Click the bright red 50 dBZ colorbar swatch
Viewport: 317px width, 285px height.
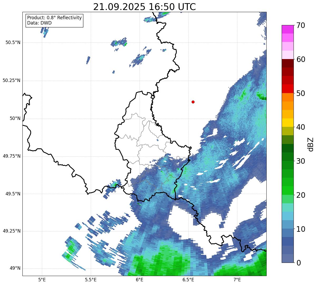(287, 89)
